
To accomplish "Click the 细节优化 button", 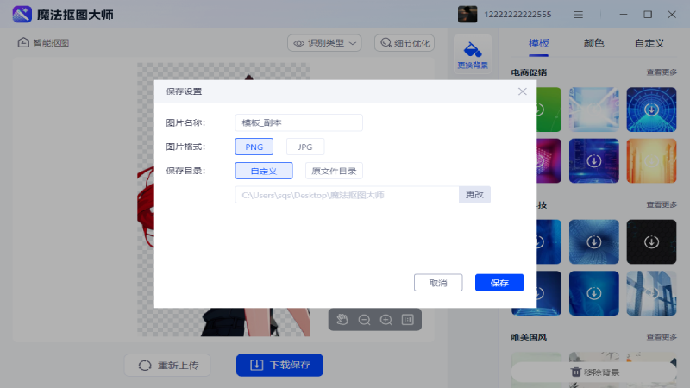I will (x=405, y=43).
